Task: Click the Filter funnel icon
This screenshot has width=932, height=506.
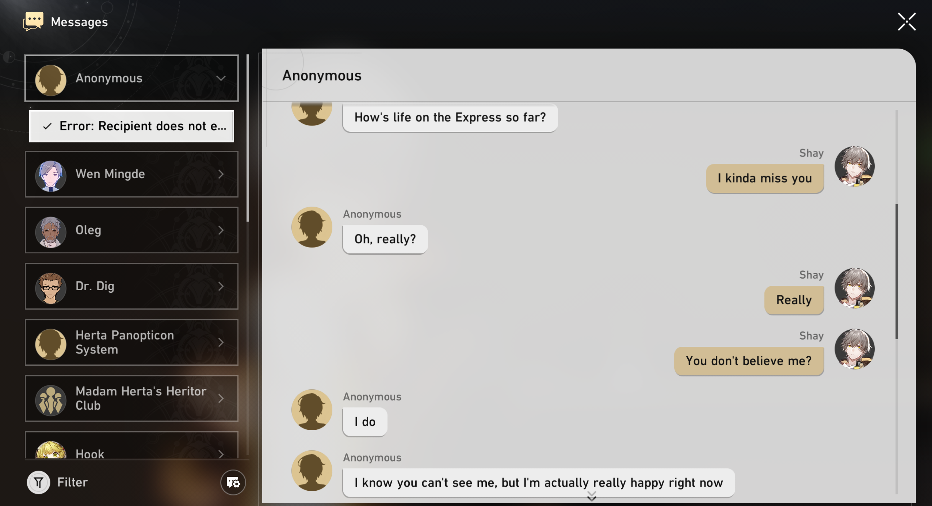Action: pos(38,482)
